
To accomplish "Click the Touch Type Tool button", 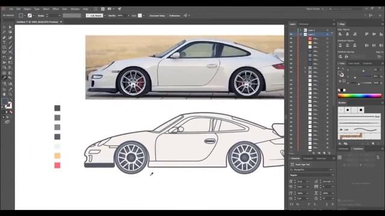I will [x=301, y=164].
